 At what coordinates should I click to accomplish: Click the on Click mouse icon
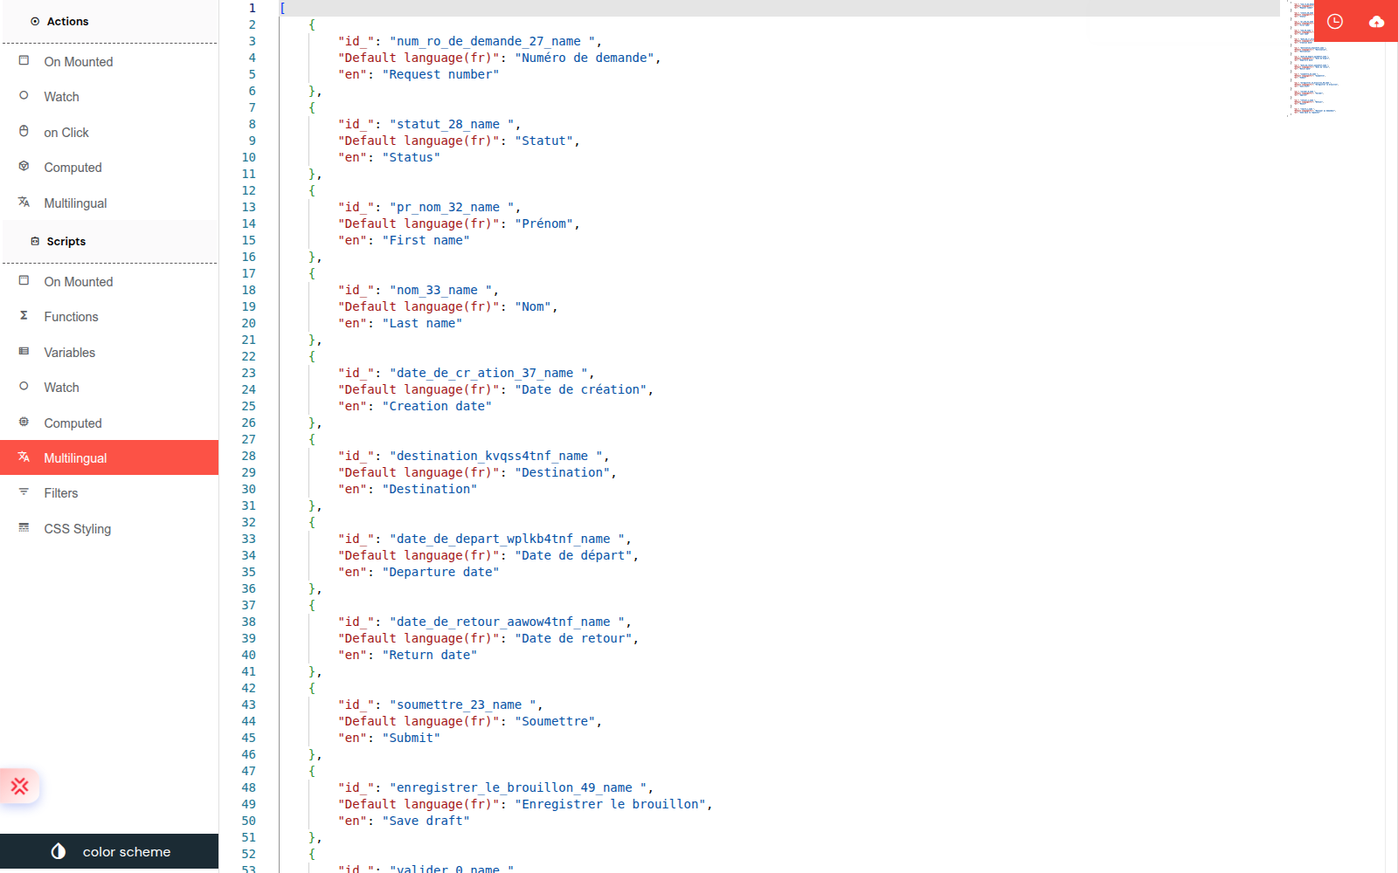tap(24, 131)
